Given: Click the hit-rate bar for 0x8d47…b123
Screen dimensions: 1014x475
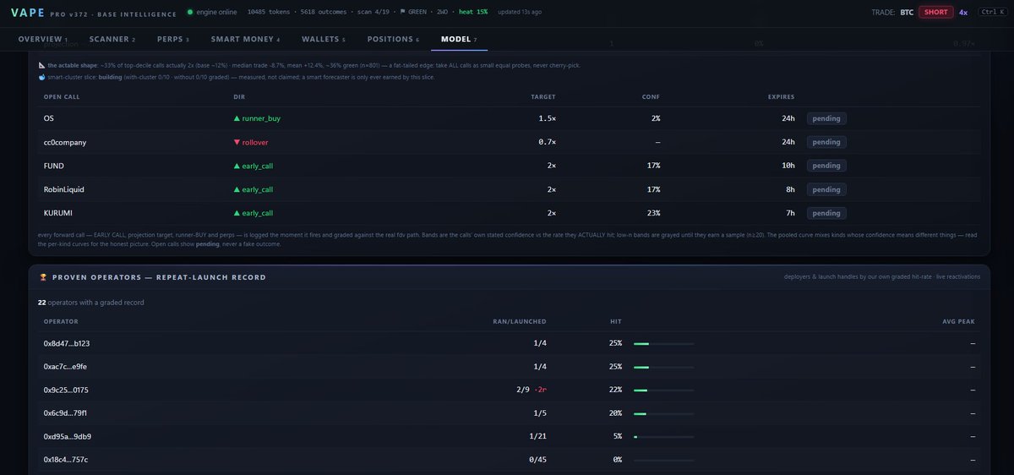Looking at the screenshot, I should [x=663, y=344].
